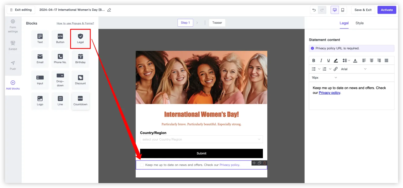403x188 pixels.
Task: Open How to use Popups & Forms link
Action: (75, 23)
